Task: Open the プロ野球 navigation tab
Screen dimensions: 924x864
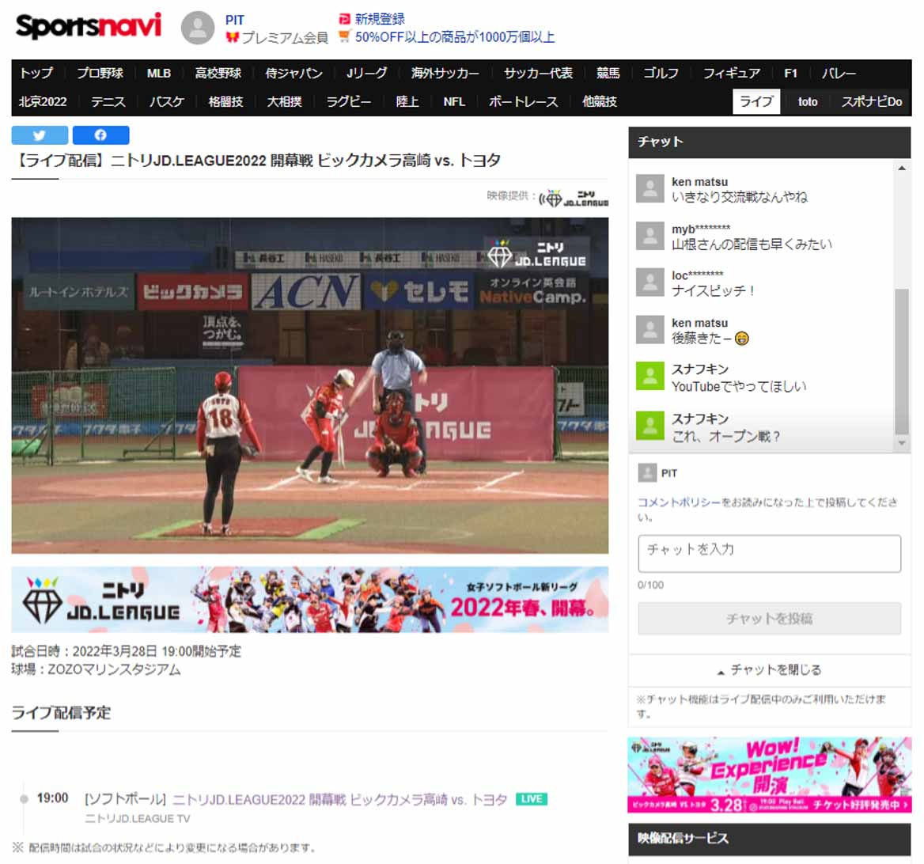Action: [x=100, y=73]
